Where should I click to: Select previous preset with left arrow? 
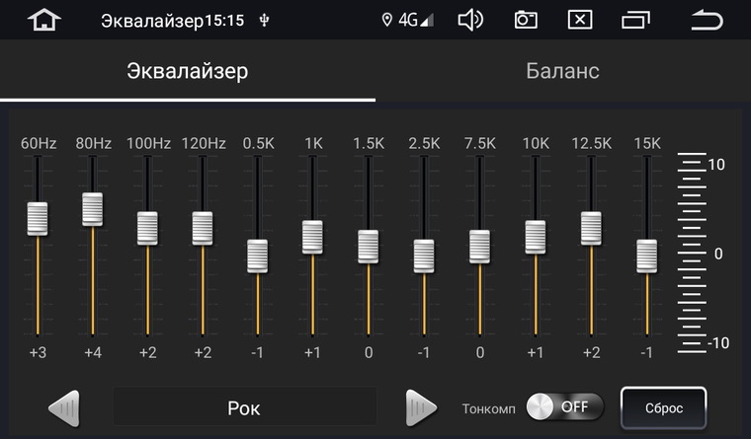pyautogui.click(x=64, y=406)
